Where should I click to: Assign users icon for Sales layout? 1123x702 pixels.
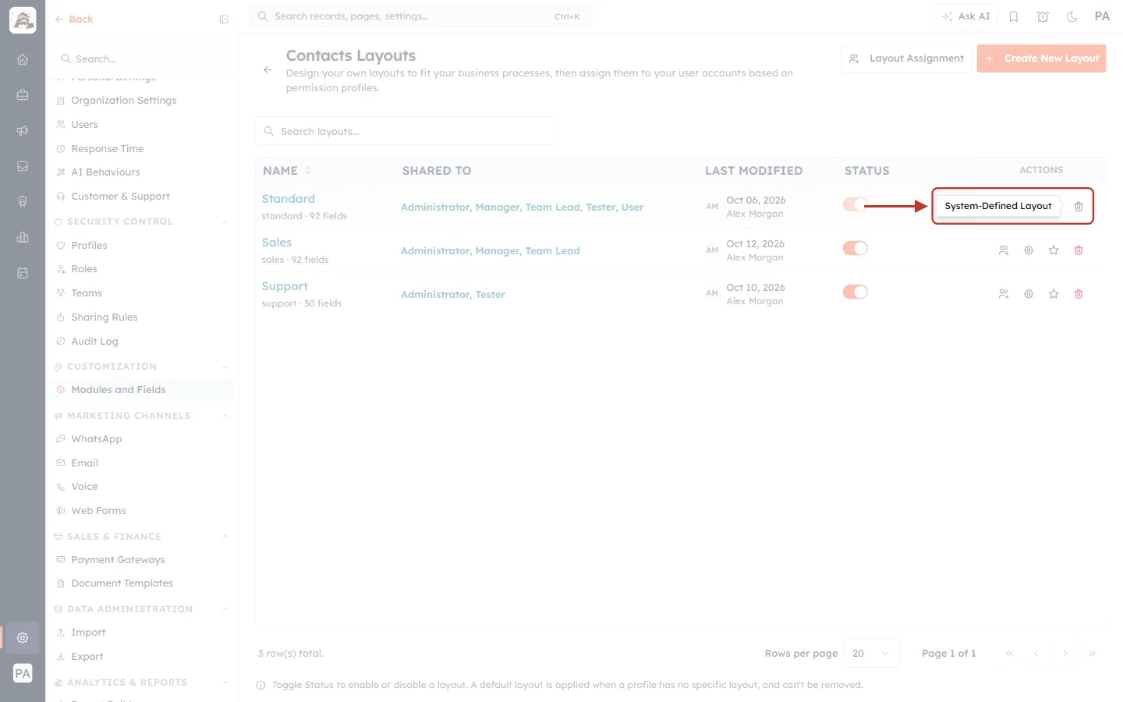1004,250
